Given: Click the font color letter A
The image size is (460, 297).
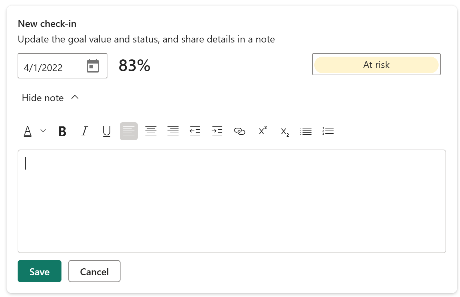Looking at the screenshot, I should pyautogui.click(x=28, y=131).
